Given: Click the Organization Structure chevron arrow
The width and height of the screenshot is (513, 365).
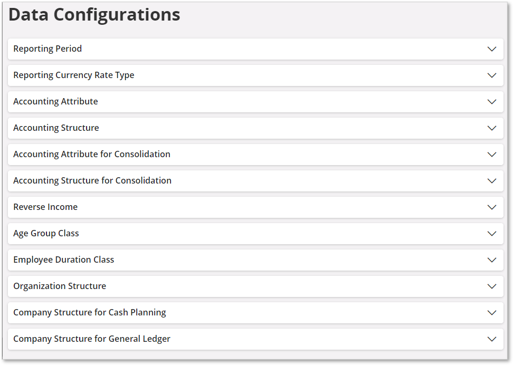Looking at the screenshot, I should pyautogui.click(x=491, y=286).
